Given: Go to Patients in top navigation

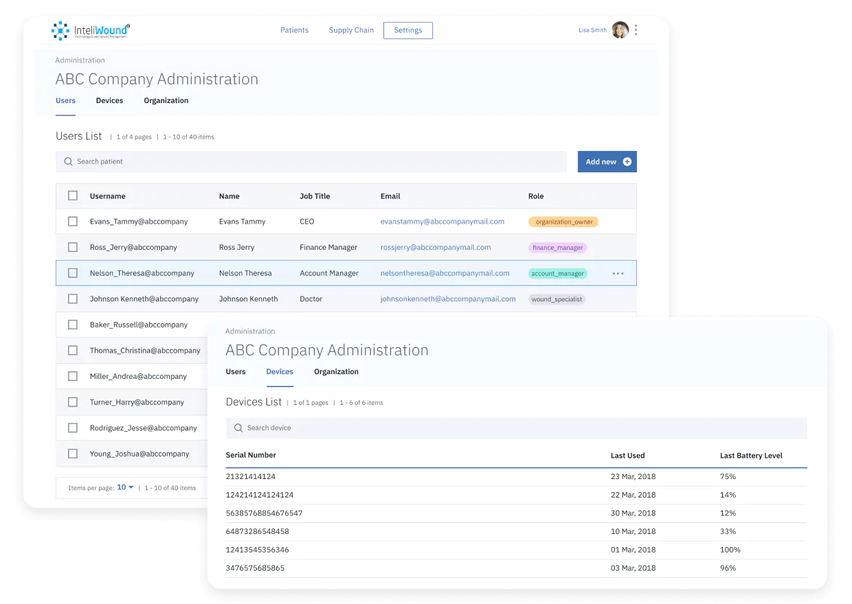Looking at the screenshot, I should [x=294, y=30].
